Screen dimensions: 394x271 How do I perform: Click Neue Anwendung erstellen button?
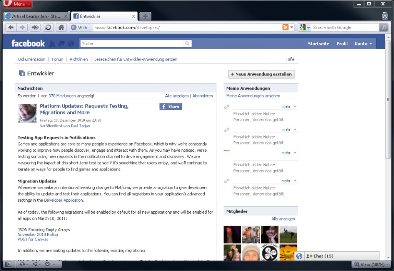[x=261, y=74]
